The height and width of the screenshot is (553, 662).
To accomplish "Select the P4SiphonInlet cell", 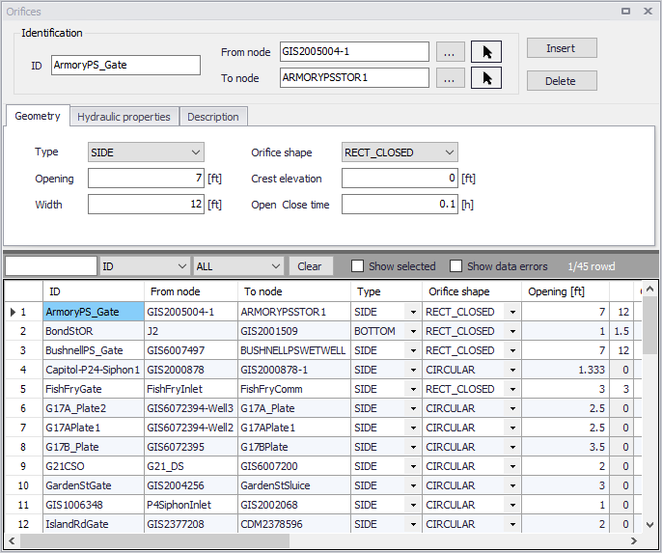I will click(x=191, y=505).
